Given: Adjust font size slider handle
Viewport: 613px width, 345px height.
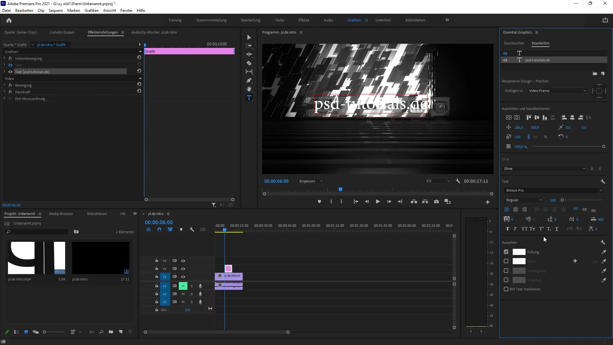Looking at the screenshot, I should pos(562,200).
